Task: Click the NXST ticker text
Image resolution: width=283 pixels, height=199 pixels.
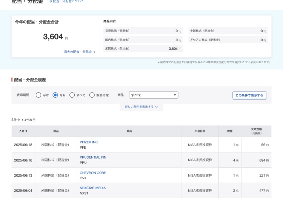Action: click(84, 193)
